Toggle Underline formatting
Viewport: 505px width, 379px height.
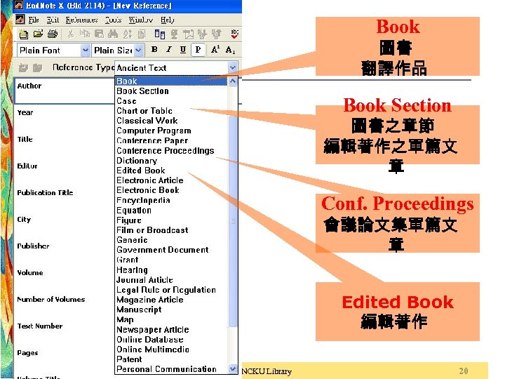click(183, 50)
